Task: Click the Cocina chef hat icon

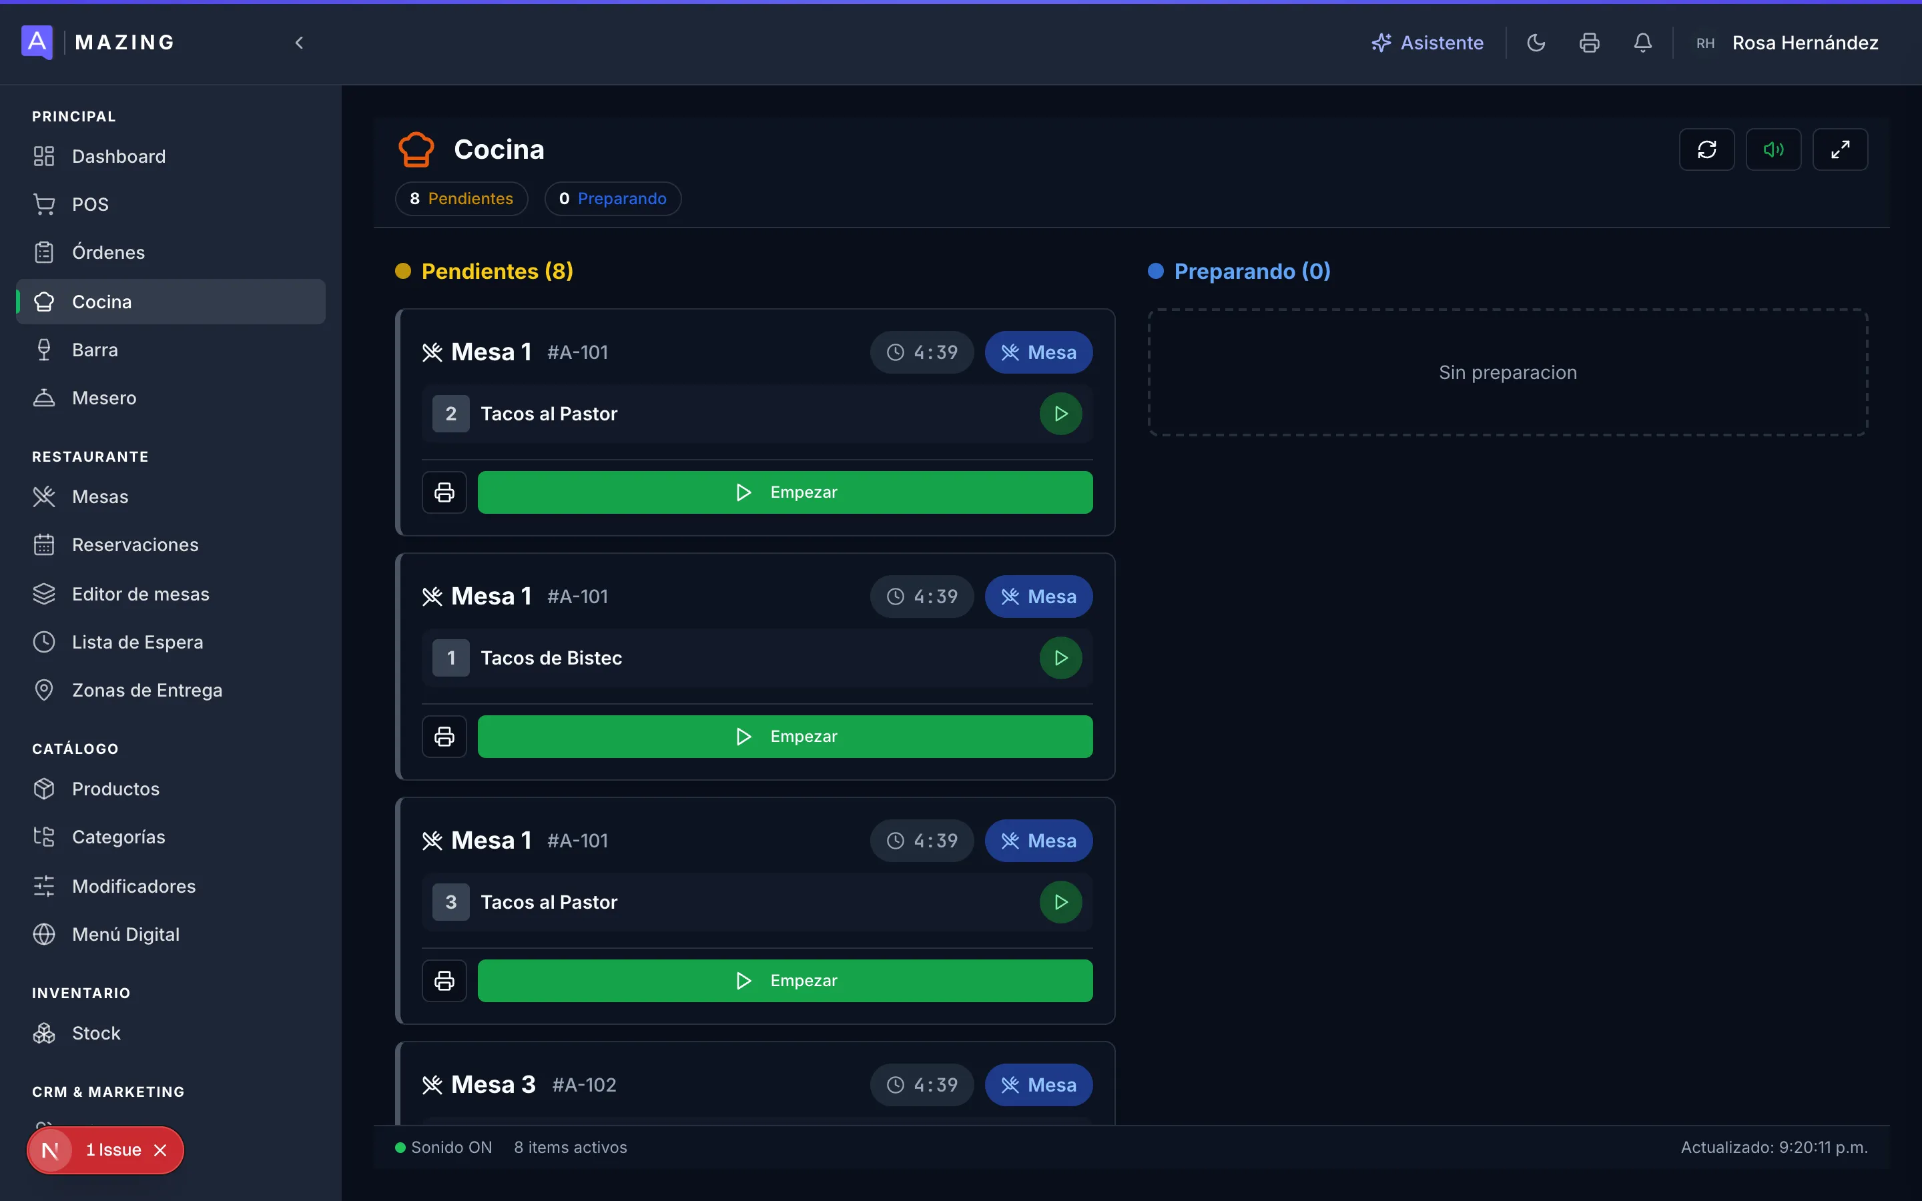Action: (x=416, y=149)
